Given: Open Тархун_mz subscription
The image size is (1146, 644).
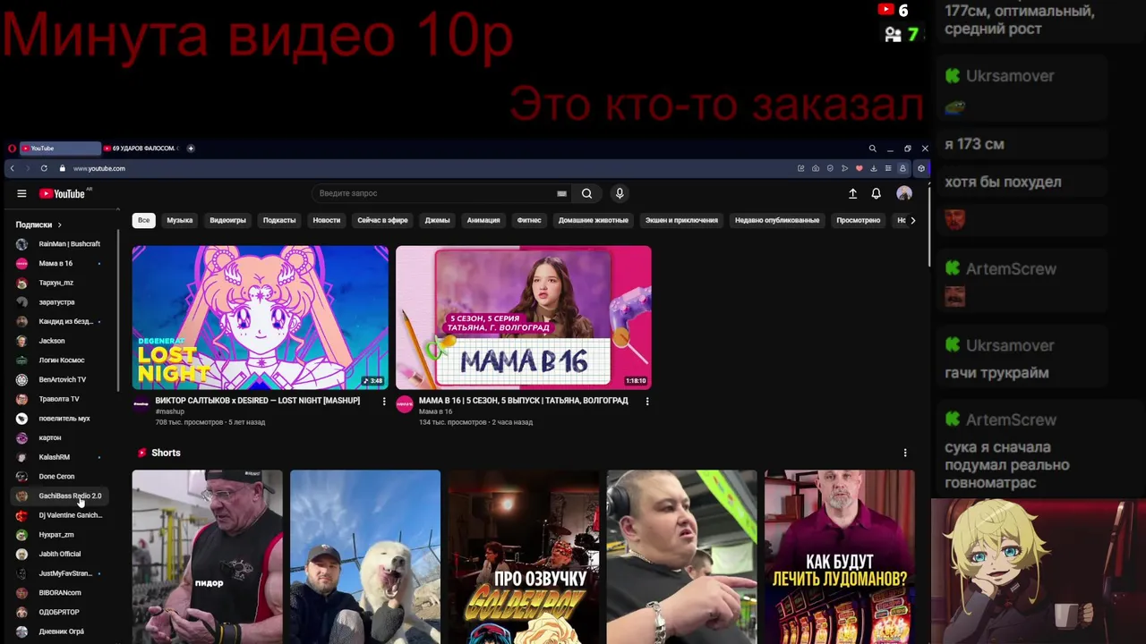Looking at the screenshot, I should pyautogui.click(x=60, y=283).
